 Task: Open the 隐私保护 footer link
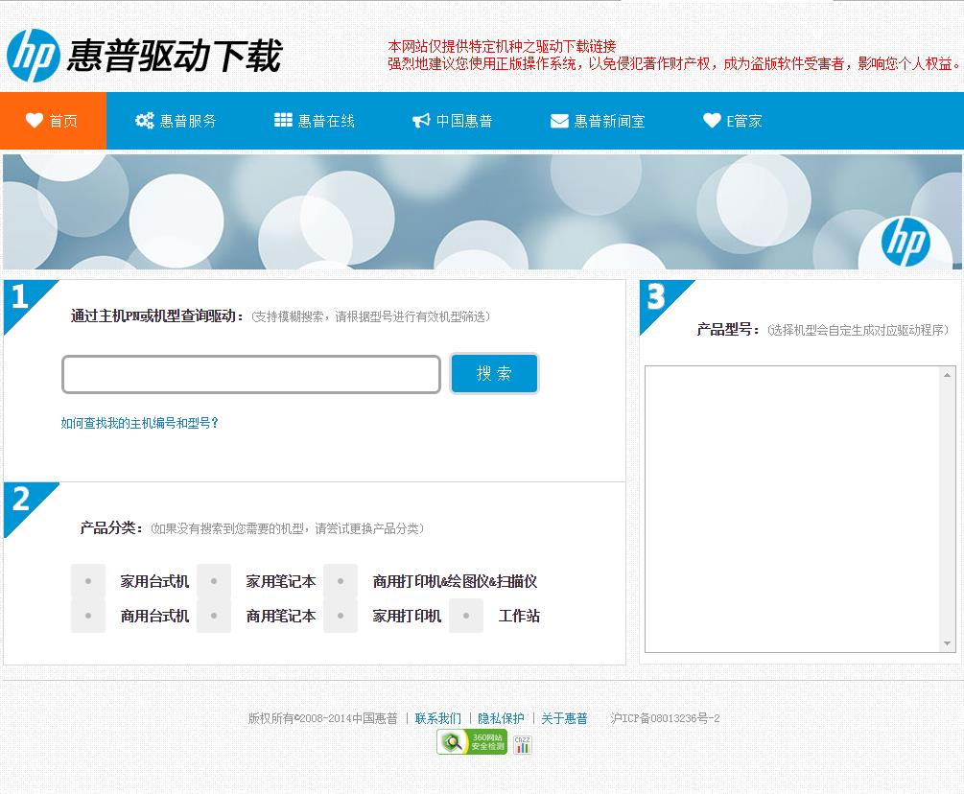501,718
